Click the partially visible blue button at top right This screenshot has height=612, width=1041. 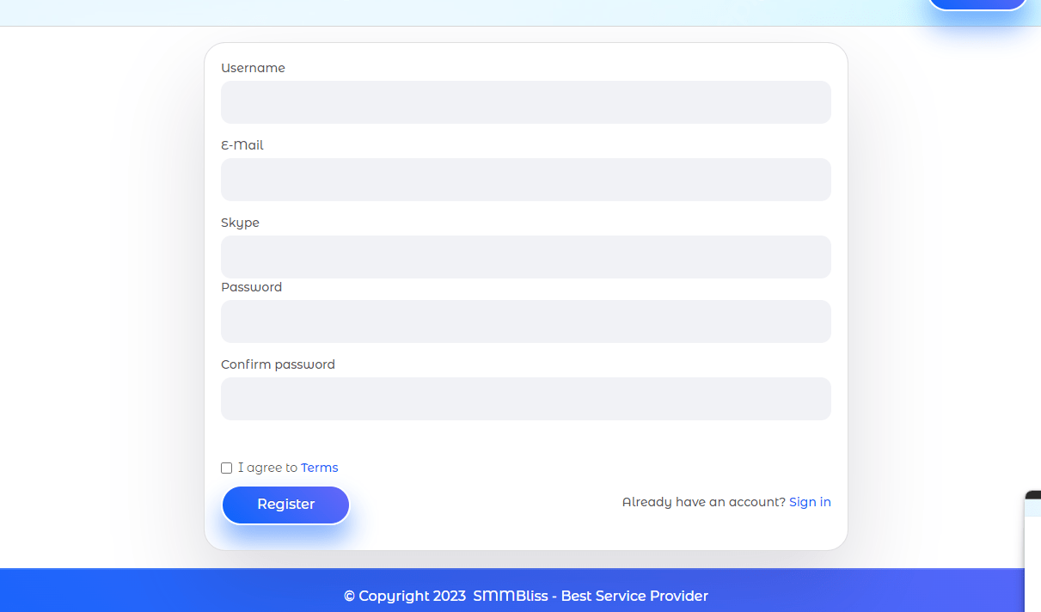(x=977, y=3)
